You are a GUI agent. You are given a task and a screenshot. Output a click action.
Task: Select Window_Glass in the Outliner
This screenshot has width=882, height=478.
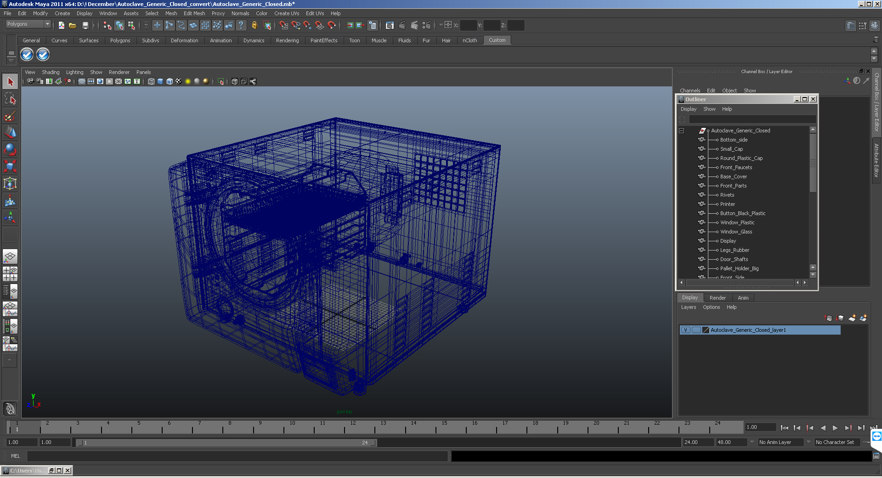tap(736, 232)
